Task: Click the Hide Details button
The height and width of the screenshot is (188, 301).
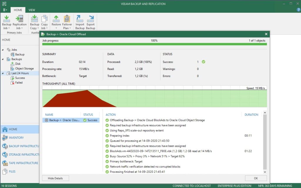Action: point(56,178)
